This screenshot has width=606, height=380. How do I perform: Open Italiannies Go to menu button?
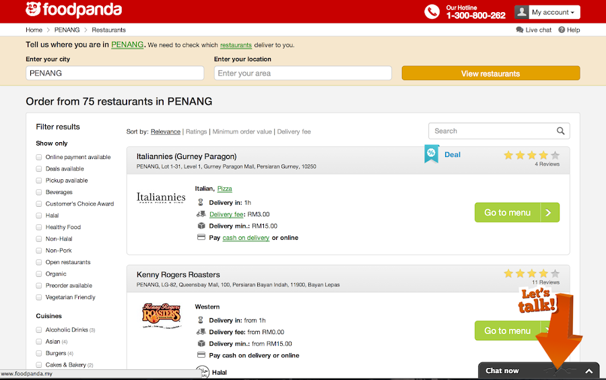(x=517, y=213)
